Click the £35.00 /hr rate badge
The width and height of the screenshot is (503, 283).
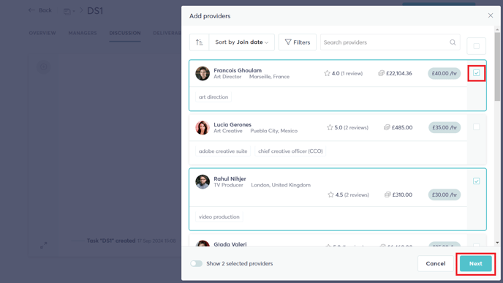(445, 128)
